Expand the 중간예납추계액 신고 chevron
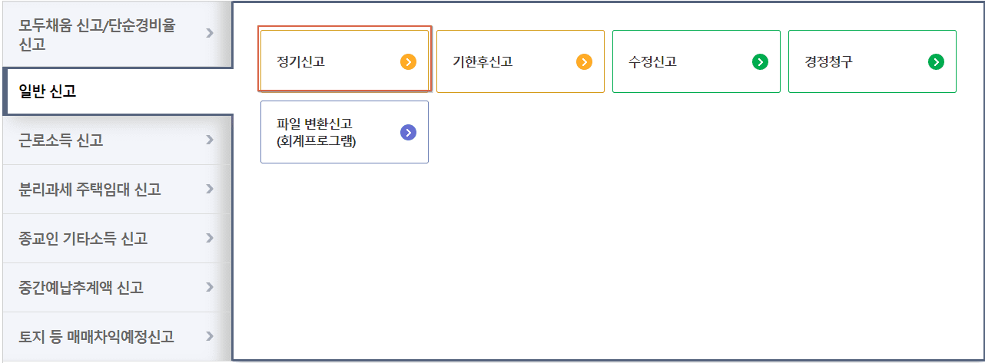 [x=210, y=287]
